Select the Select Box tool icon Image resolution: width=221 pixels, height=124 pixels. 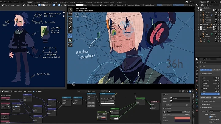point(70,9)
